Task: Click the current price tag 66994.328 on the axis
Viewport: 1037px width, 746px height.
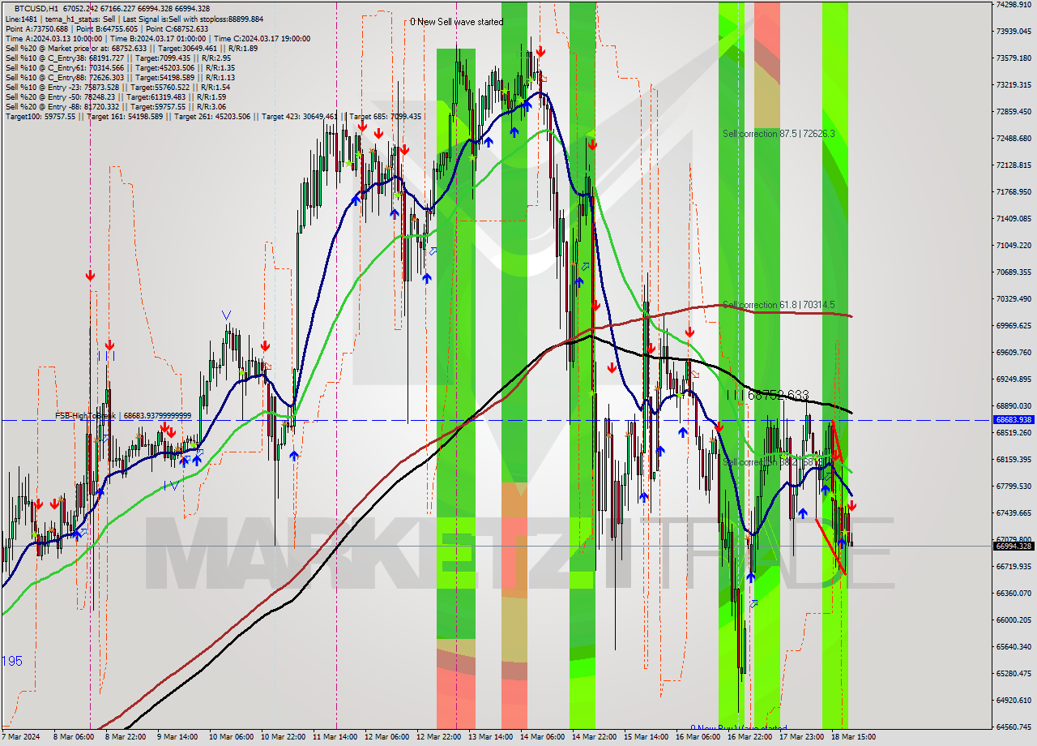Action: pos(1013,546)
